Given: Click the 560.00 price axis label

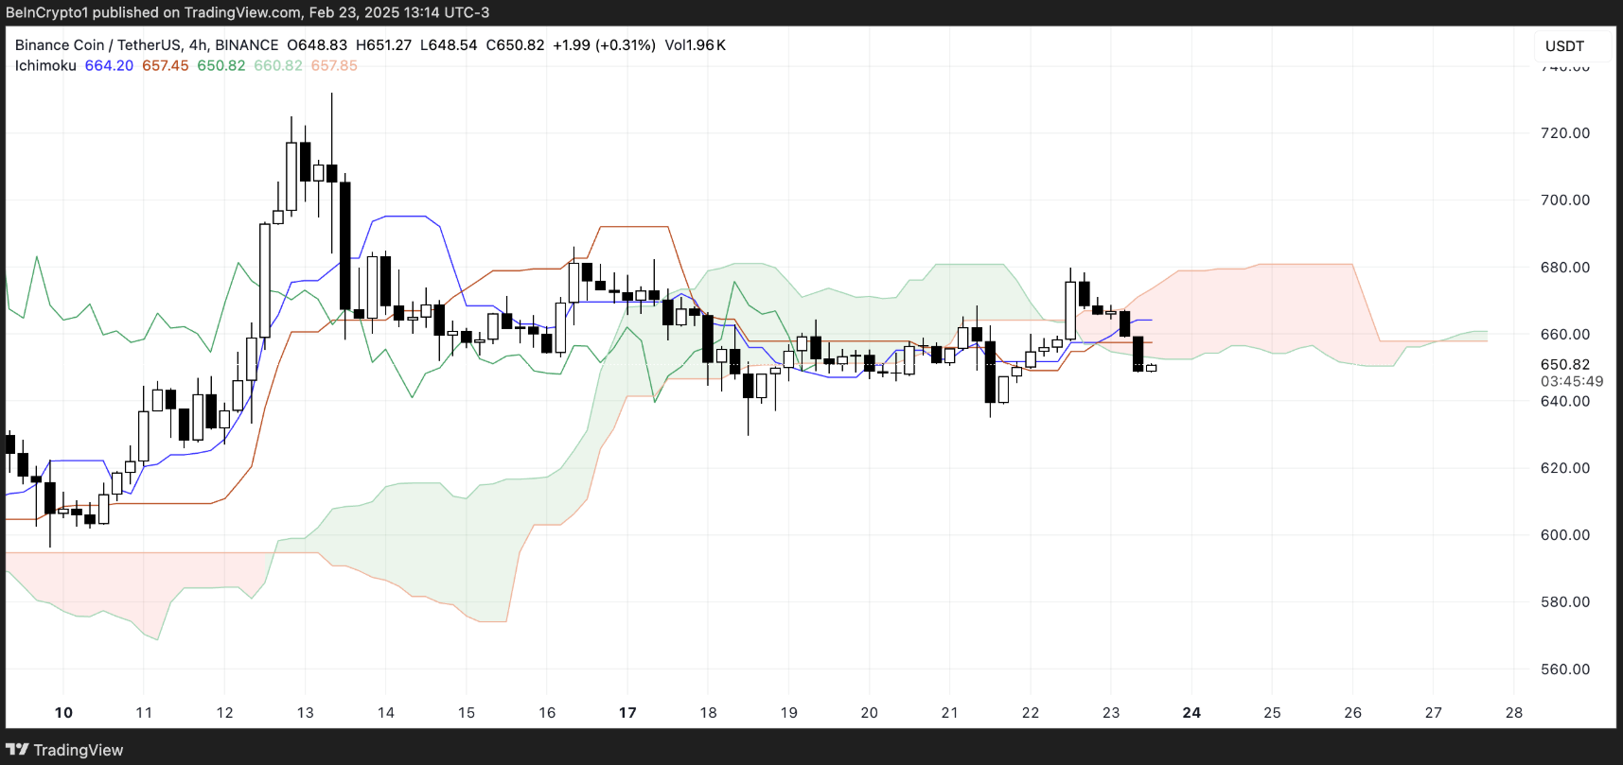Looking at the screenshot, I should [1564, 669].
